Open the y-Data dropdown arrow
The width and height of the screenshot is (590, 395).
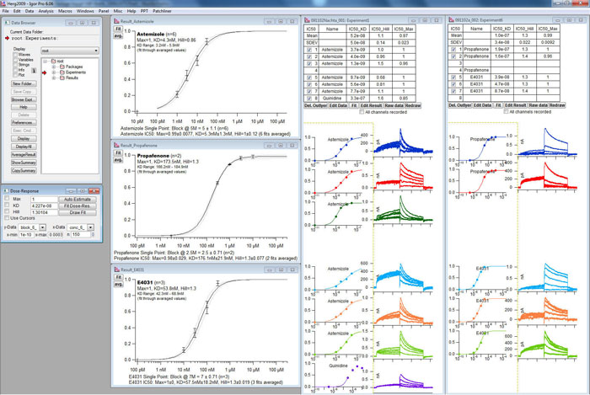click(x=42, y=227)
